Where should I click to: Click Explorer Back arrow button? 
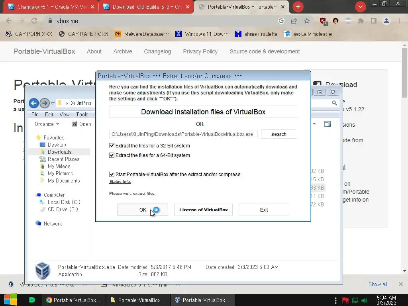click(33, 103)
